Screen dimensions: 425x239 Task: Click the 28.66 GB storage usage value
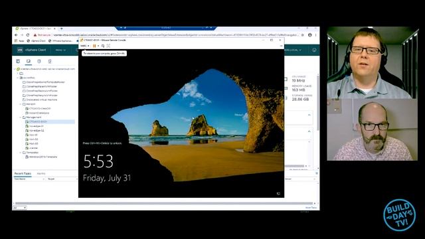pyautogui.click(x=300, y=100)
